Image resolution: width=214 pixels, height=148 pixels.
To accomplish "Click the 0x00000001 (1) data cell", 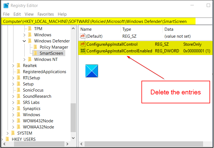I will click(x=197, y=51).
